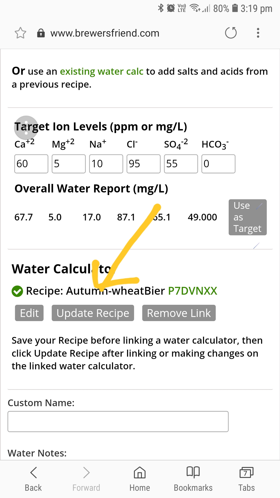This screenshot has height=498, width=280.
Task: Go Back to previous page
Action: [x=33, y=479]
